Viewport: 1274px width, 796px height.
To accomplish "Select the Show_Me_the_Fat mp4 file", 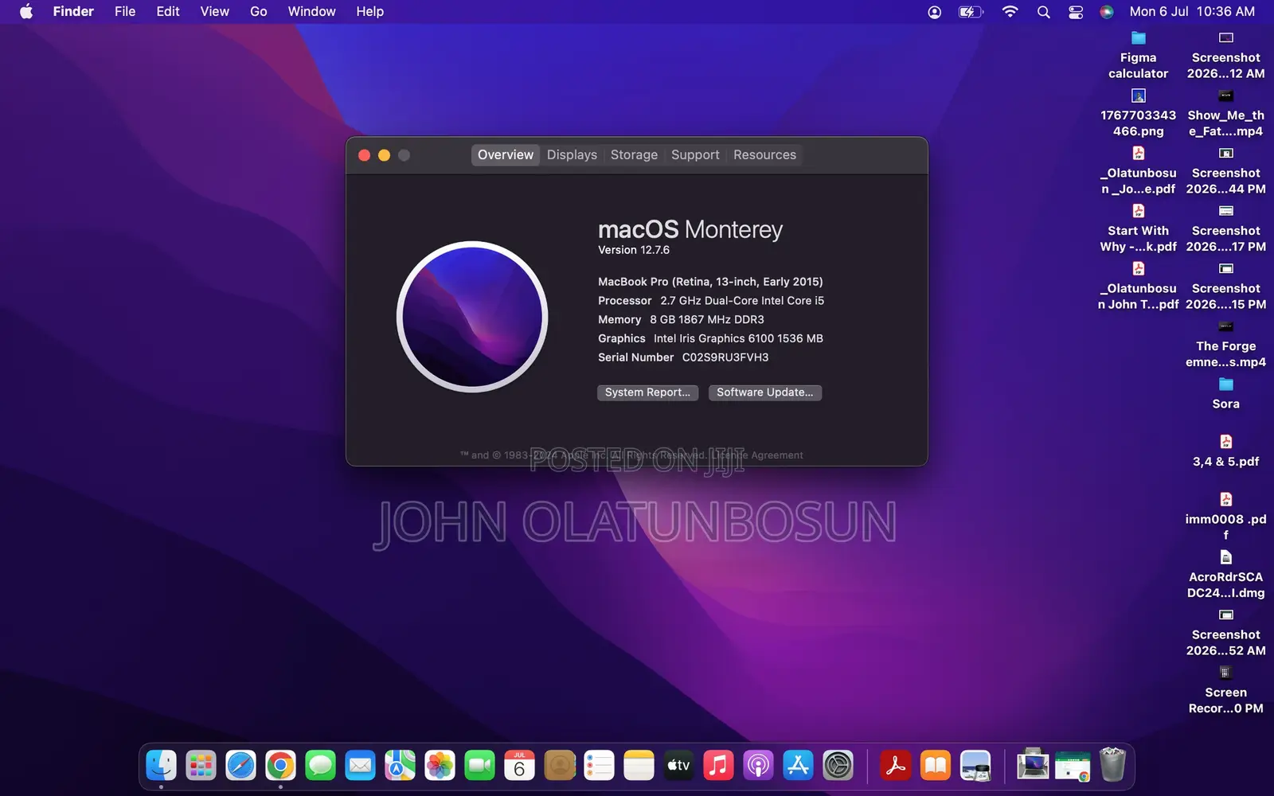I will coord(1225,113).
